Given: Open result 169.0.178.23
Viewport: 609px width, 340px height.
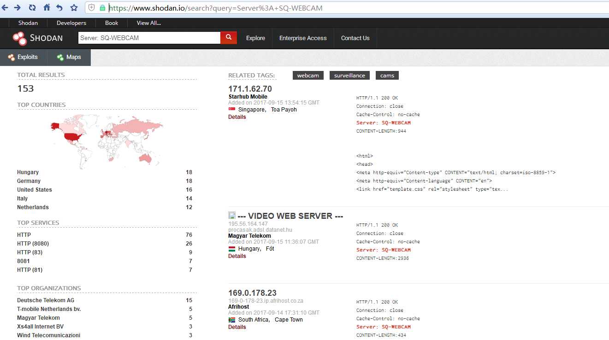Looking at the screenshot, I should pyautogui.click(x=252, y=293).
